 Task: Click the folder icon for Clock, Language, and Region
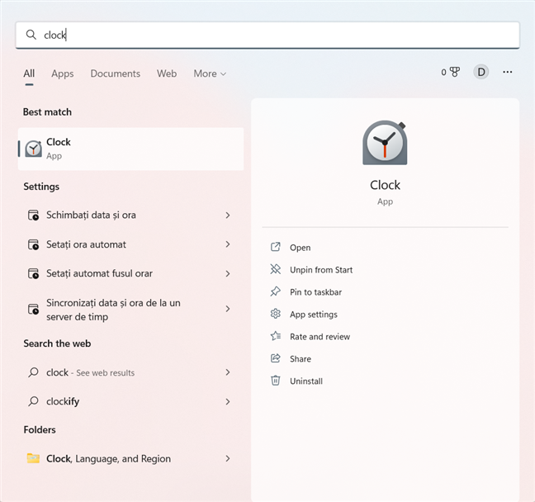coord(33,458)
